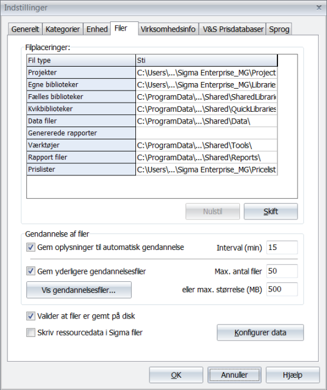Click the Skift button

pyautogui.click(x=271, y=212)
